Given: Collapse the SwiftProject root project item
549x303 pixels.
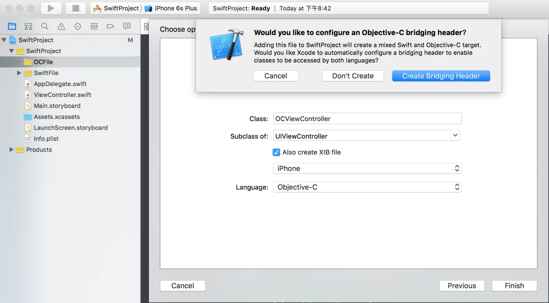Looking at the screenshot, I should (4, 40).
